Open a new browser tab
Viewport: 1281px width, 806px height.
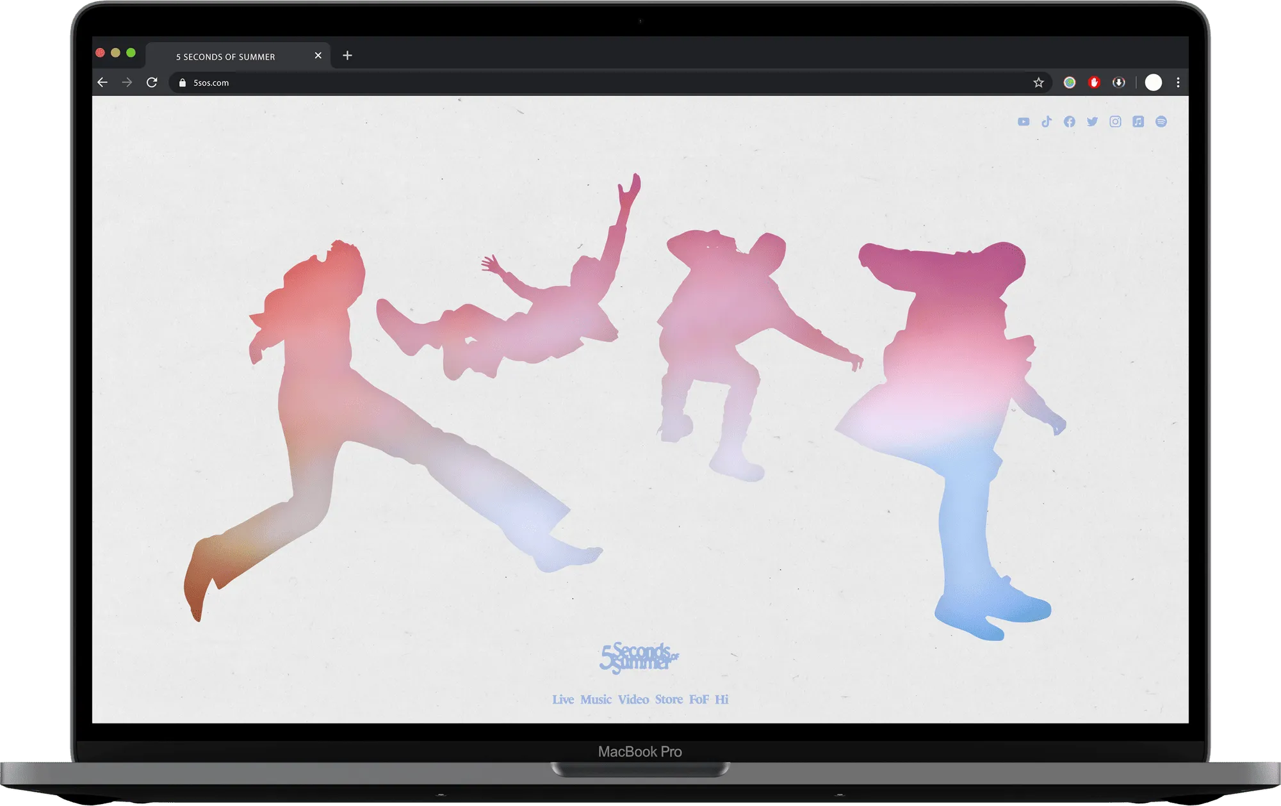[x=347, y=56]
